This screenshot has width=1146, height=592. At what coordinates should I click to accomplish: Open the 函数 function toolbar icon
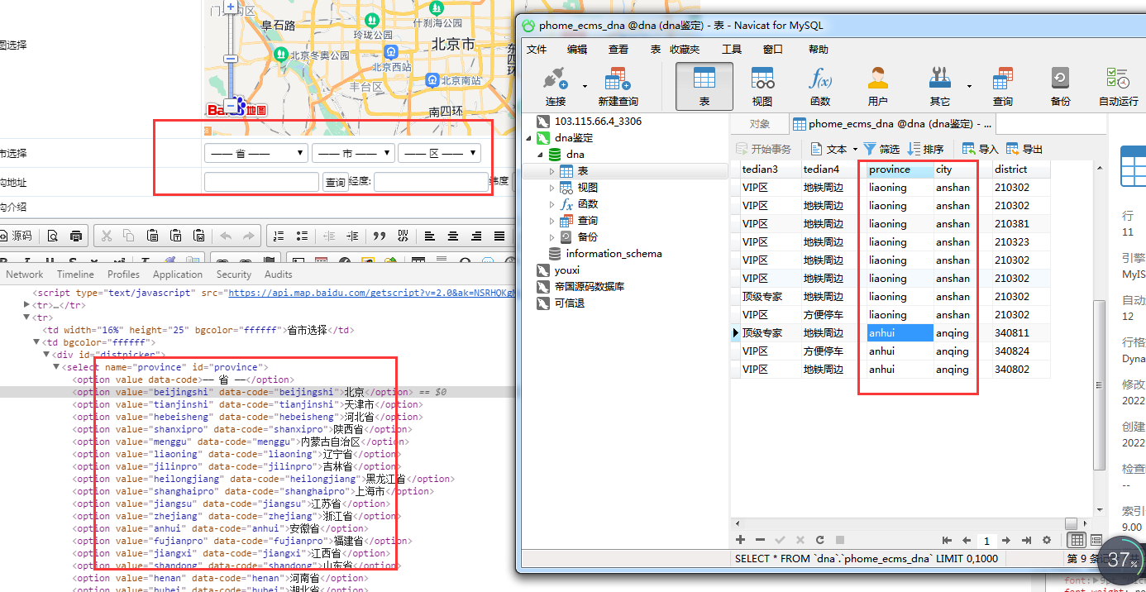(820, 86)
